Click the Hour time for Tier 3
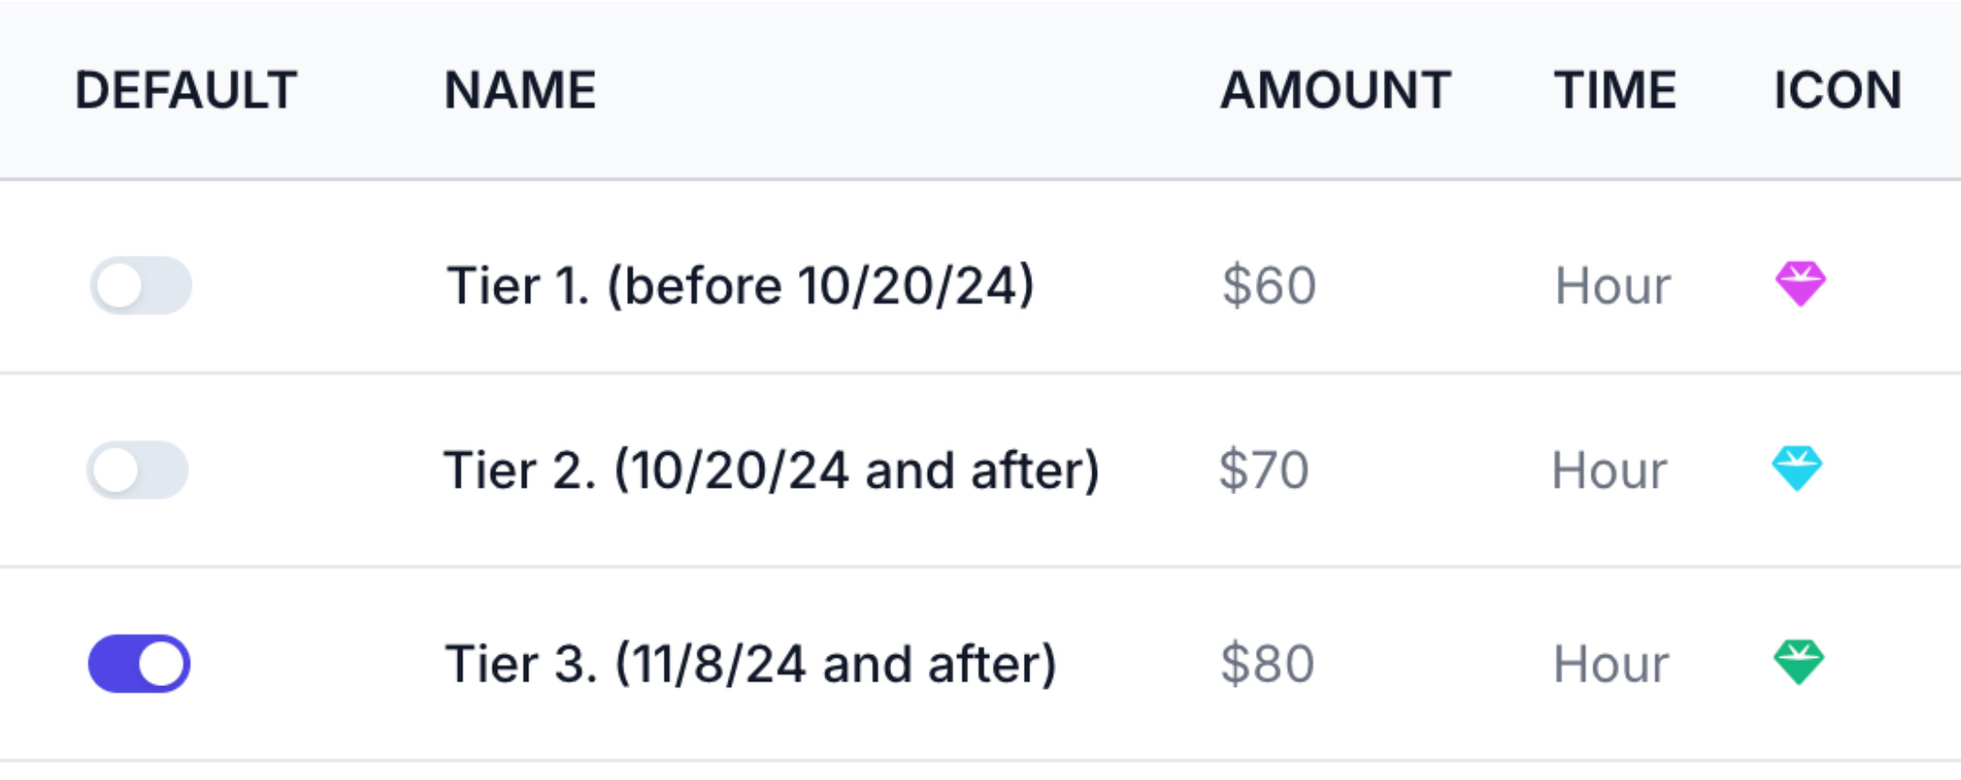 [1610, 663]
